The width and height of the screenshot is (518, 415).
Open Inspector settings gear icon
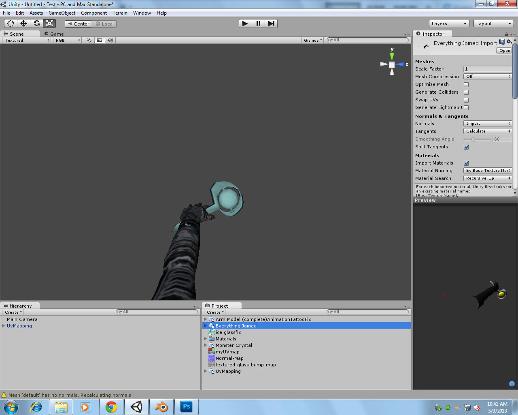[x=509, y=42]
